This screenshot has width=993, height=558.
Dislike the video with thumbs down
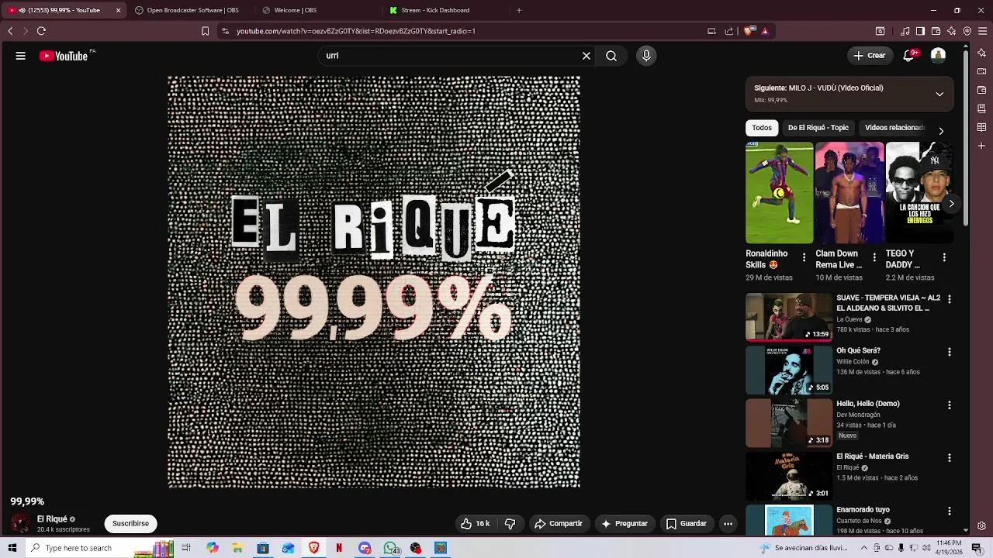510,524
